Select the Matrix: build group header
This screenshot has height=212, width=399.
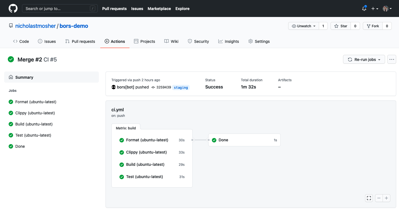click(x=126, y=128)
